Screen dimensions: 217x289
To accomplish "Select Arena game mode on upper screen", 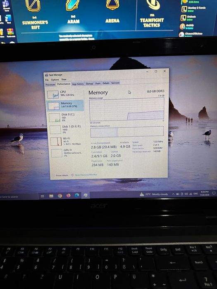I will [x=112, y=12].
